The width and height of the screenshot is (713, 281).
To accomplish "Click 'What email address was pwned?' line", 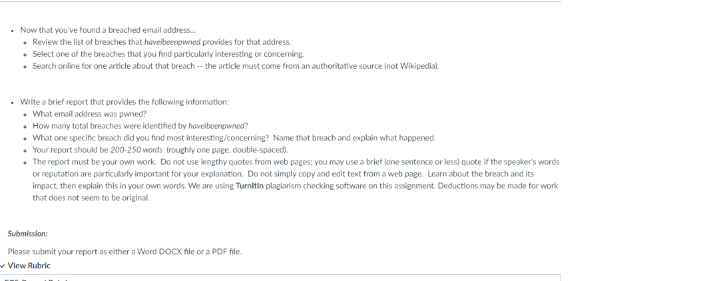I will coord(90,114).
